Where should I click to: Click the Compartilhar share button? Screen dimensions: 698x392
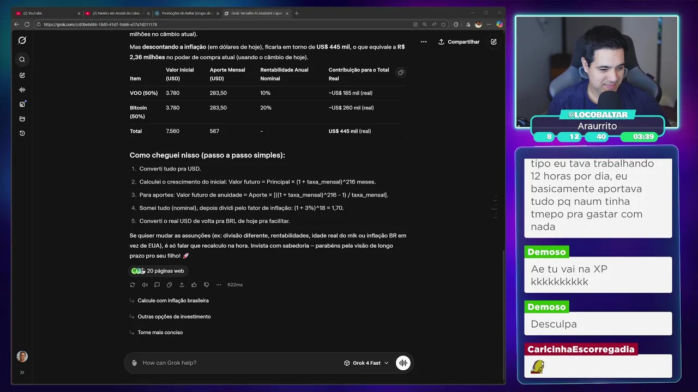459,42
